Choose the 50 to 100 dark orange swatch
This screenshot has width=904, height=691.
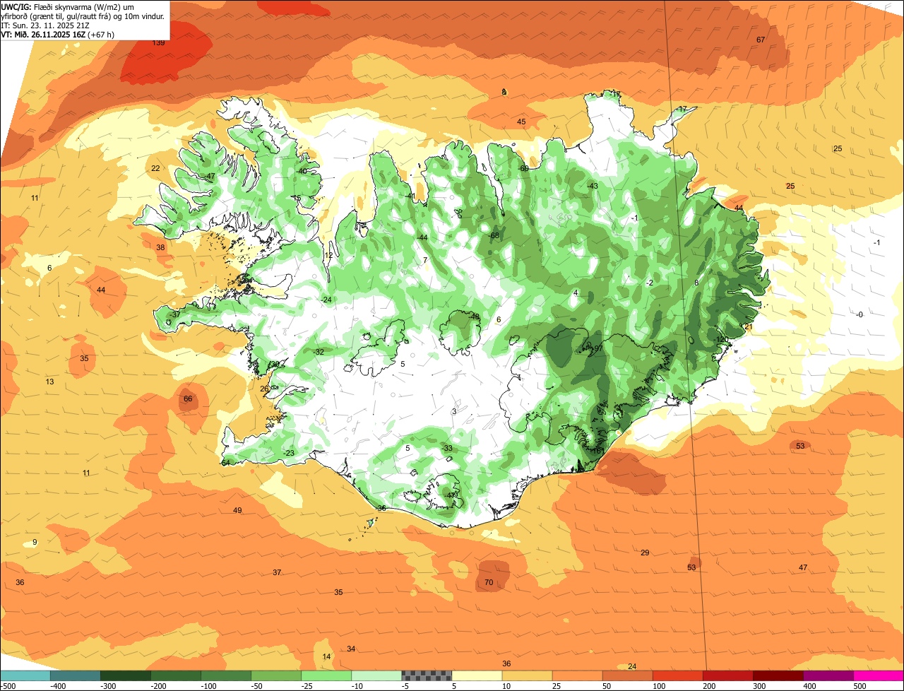[627, 675]
